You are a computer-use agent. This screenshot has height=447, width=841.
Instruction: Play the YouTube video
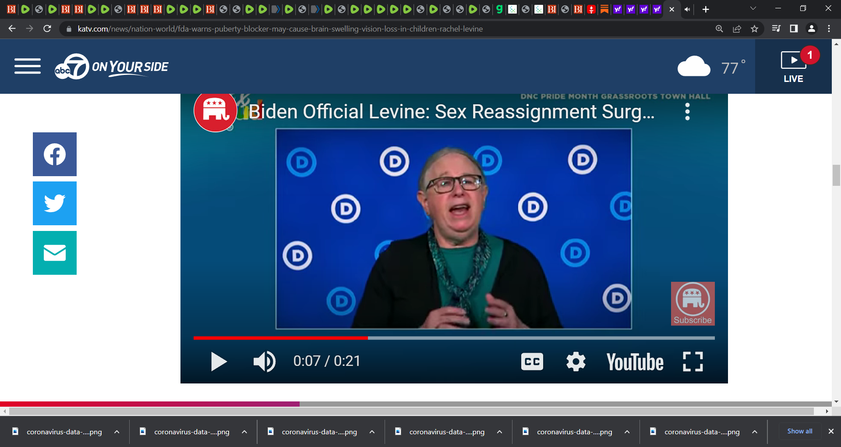[x=219, y=362]
